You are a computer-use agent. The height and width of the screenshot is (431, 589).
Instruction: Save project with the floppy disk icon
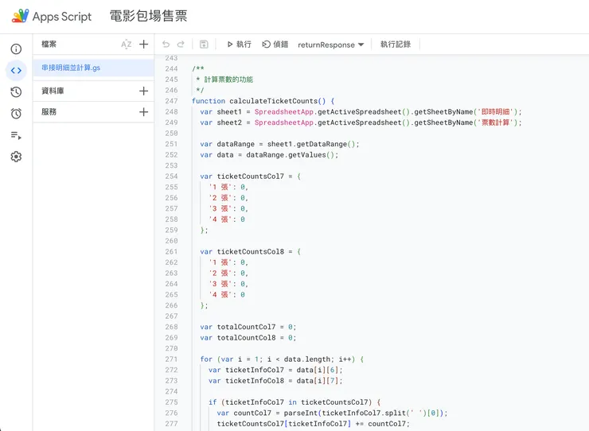click(x=204, y=45)
